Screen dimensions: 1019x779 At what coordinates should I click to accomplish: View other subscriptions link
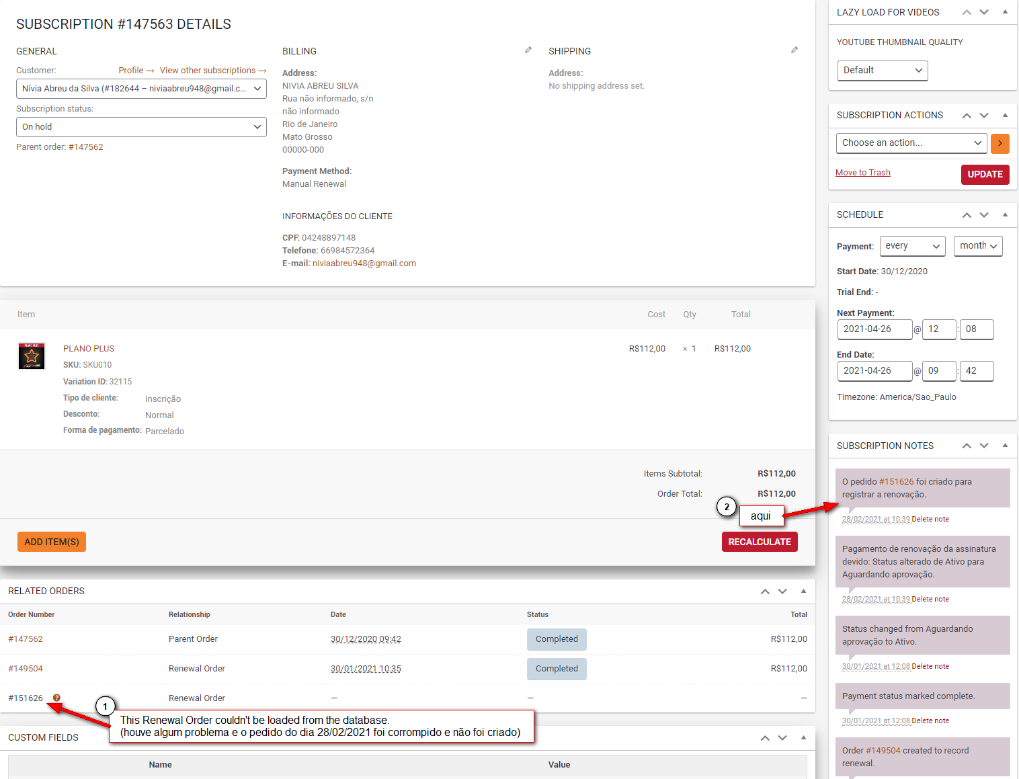click(x=213, y=71)
